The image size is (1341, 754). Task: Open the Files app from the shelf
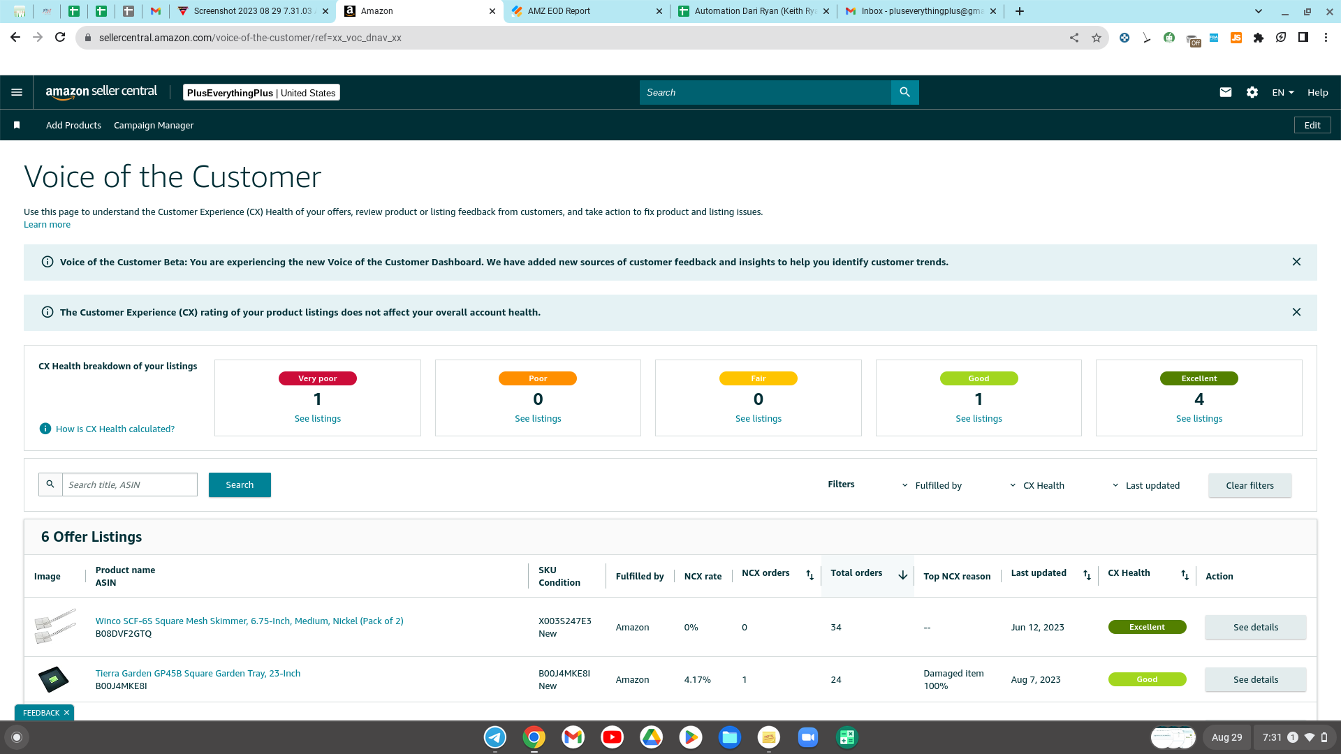730,737
